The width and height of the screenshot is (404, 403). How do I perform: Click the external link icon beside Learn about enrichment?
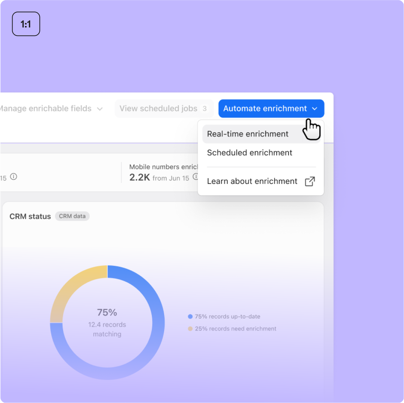[310, 181]
